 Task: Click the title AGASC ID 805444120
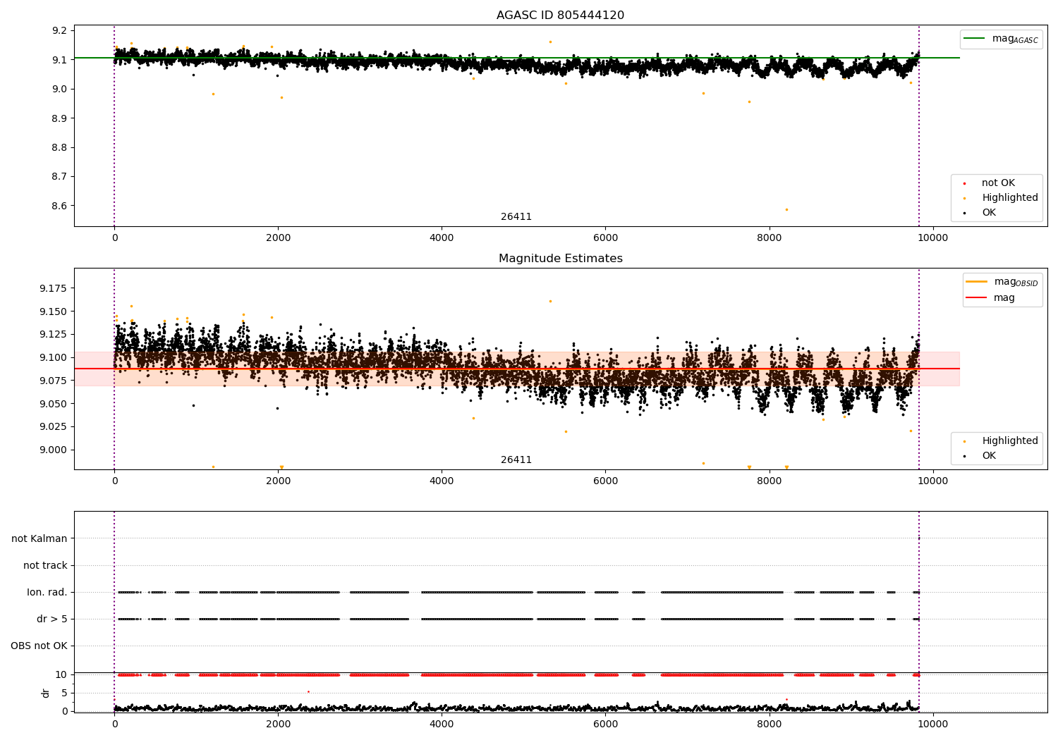[x=560, y=16]
